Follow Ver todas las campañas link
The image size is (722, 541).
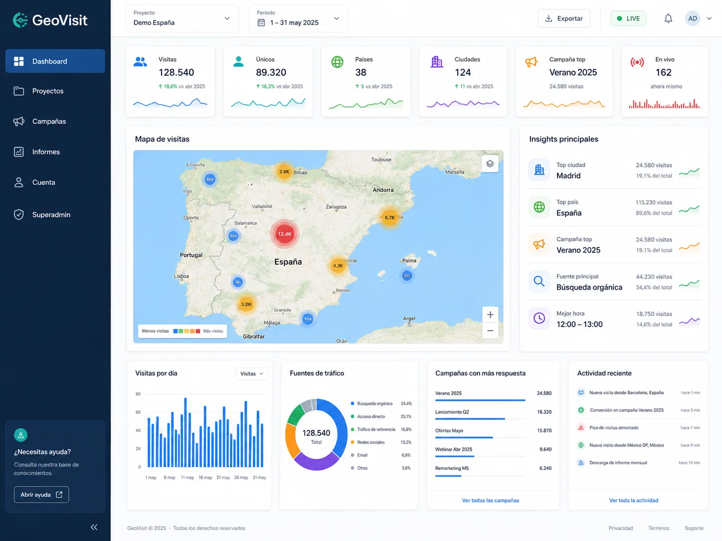491,500
